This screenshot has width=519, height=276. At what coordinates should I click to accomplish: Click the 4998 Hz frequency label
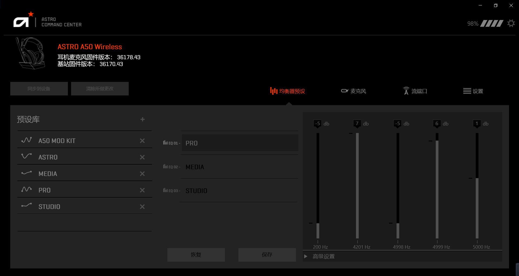[x=401, y=247]
